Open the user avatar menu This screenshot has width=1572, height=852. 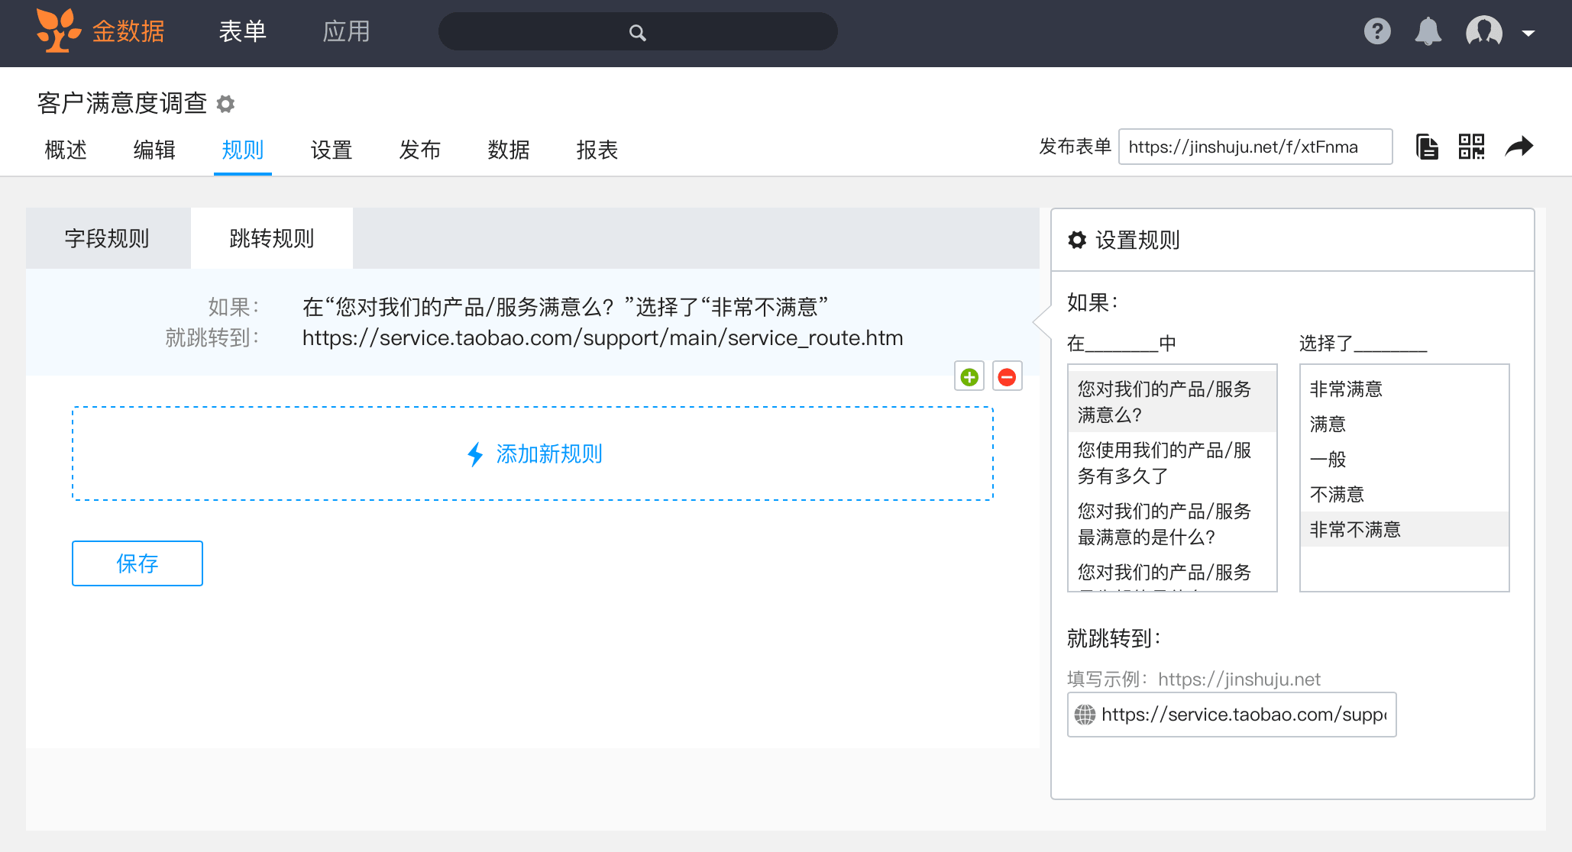[1483, 32]
